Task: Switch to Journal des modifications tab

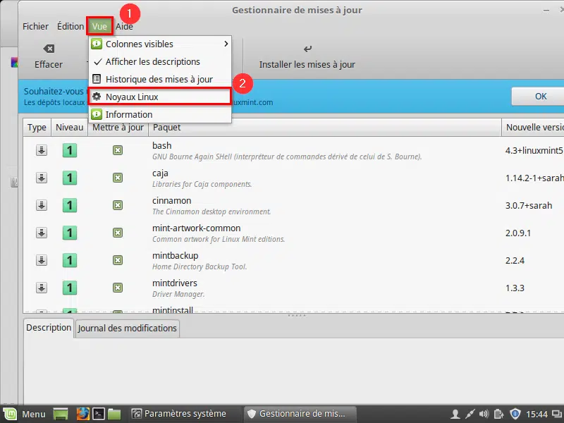Action: point(128,329)
